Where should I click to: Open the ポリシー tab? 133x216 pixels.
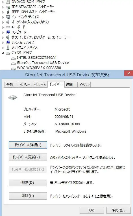25,85
